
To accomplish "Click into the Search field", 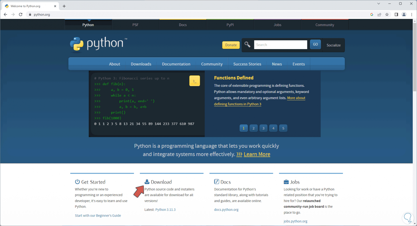I will tap(281, 45).
